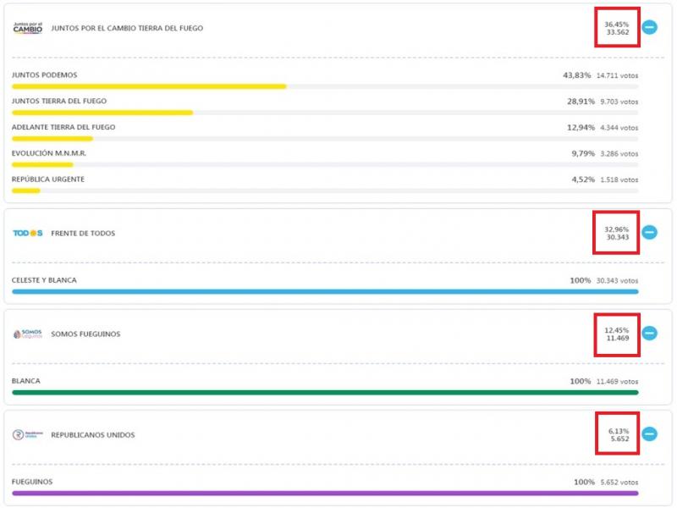The height and width of the screenshot is (508, 677).
Task: Select the Evolución M.N.M.R. progress bar
Action: tap(325, 164)
